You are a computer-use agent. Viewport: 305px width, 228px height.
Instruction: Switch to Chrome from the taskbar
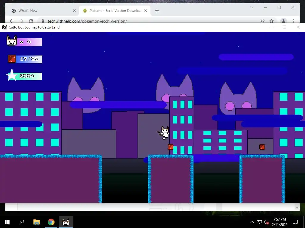[x=51, y=222]
